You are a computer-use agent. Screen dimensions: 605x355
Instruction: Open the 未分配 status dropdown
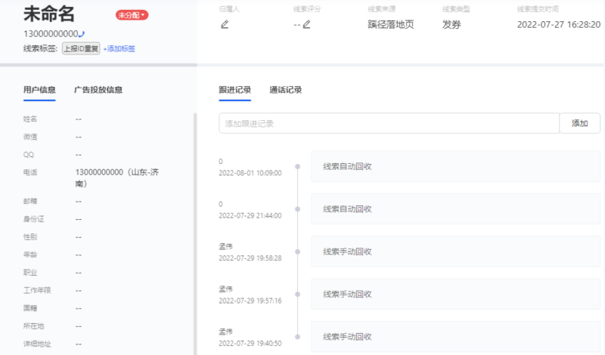132,15
